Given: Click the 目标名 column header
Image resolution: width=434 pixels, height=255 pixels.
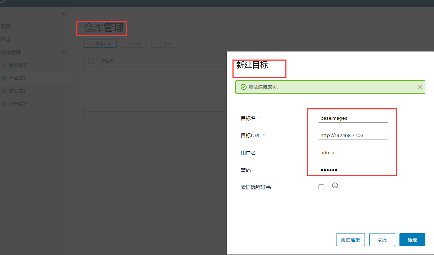Looking at the screenshot, I should [x=108, y=61].
